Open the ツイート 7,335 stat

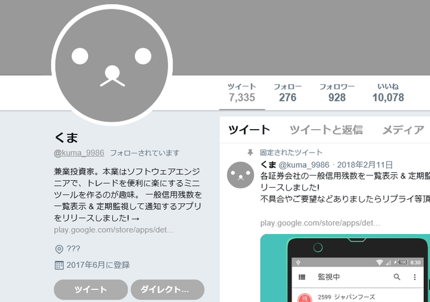242,93
